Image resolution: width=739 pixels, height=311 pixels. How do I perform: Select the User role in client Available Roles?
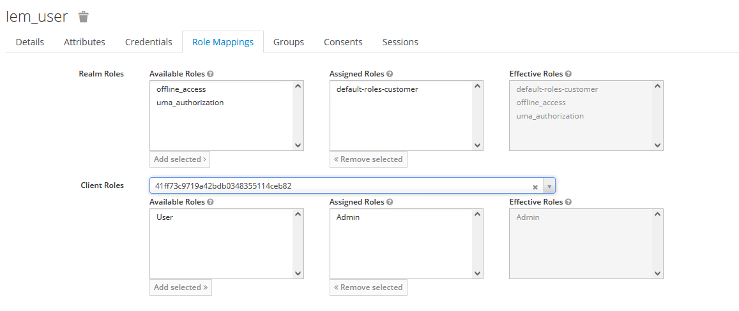(165, 217)
